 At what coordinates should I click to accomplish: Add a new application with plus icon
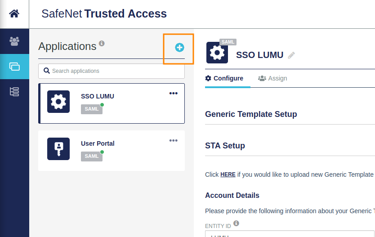(x=179, y=47)
